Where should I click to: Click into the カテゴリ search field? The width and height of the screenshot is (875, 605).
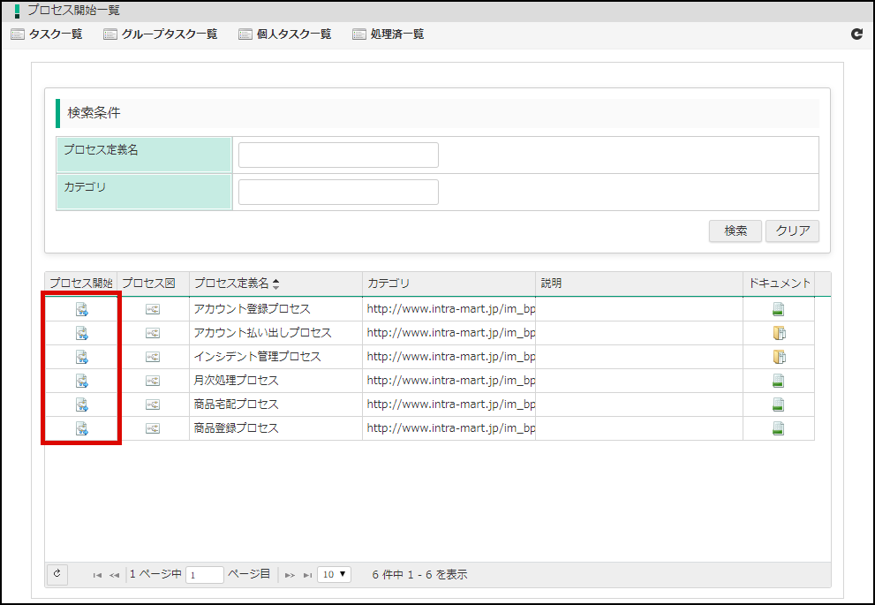pyautogui.click(x=338, y=192)
